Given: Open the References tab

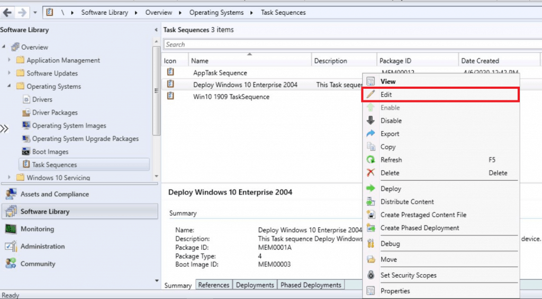Looking at the screenshot, I should pos(213,285).
